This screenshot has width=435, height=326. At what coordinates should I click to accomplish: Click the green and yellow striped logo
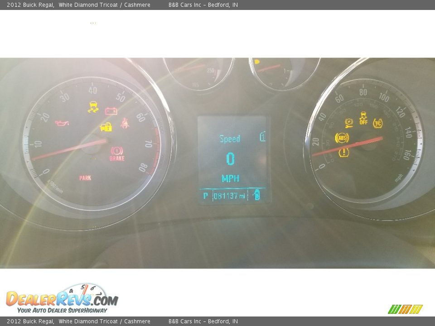click(405, 309)
